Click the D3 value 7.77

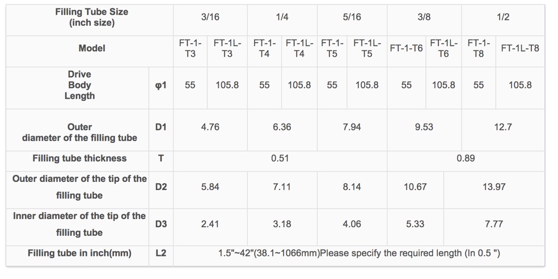(x=494, y=224)
